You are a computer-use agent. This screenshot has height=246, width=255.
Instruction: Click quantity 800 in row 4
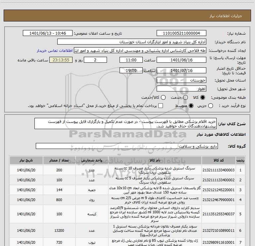tap(59, 200)
